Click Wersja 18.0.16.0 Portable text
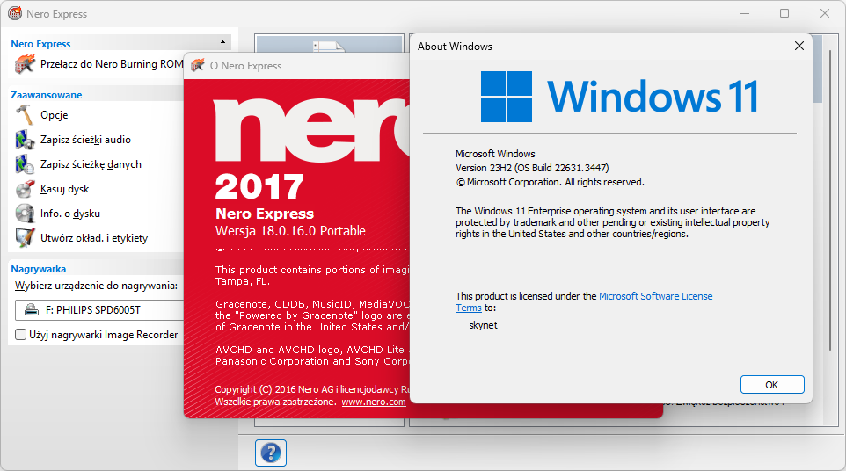The image size is (846, 471). 290,231
